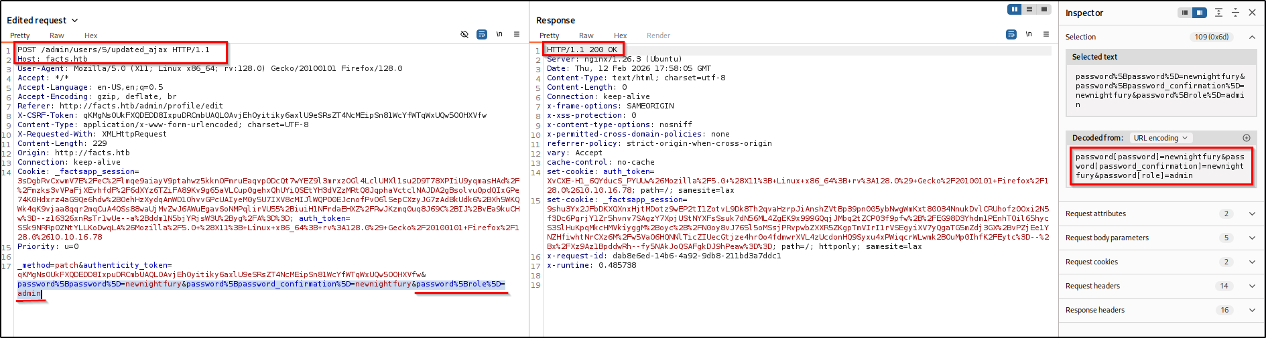Click the Host: facts.htb header line
The width and height of the screenshot is (1266, 338).
click(x=52, y=59)
